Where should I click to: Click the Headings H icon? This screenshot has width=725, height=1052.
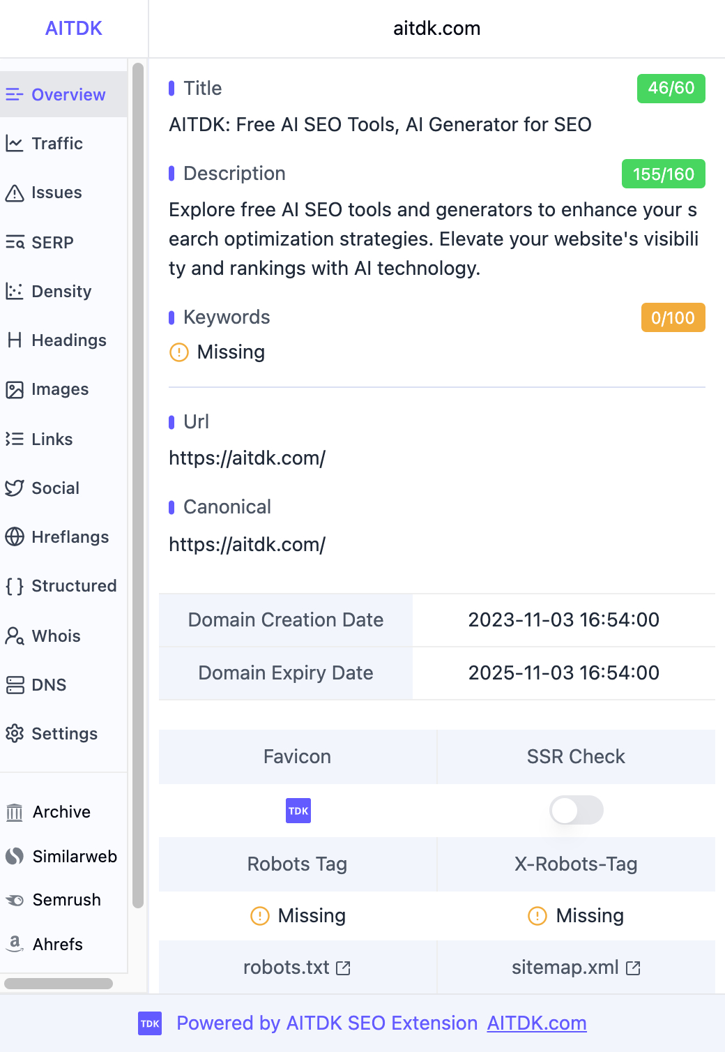[x=14, y=340]
